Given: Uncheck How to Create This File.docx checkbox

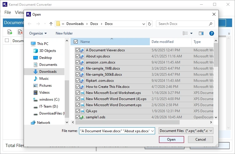Looking at the screenshot, I should (78, 87).
